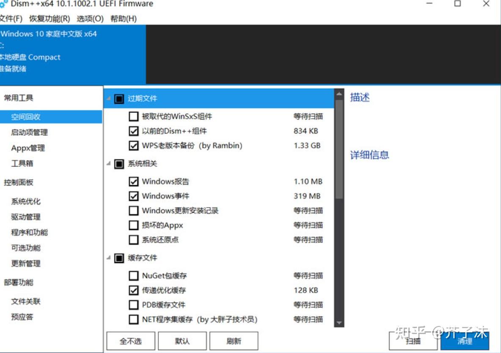The image size is (501, 353).
Task: Open 驱动管理 in the sidebar
Action: click(26, 217)
